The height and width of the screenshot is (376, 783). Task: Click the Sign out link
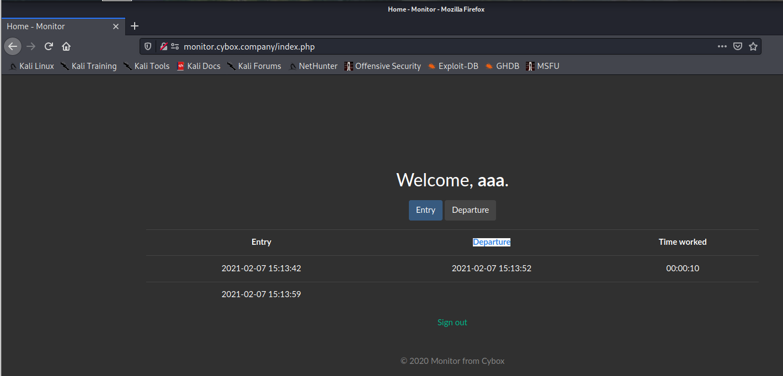[x=452, y=323]
